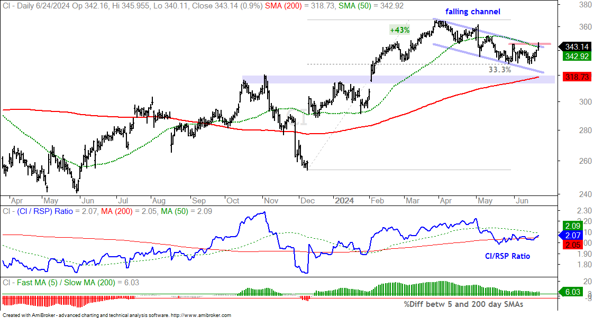Click the SMA (50) legend text in header
The width and height of the screenshot is (594, 318).
point(355,6)
